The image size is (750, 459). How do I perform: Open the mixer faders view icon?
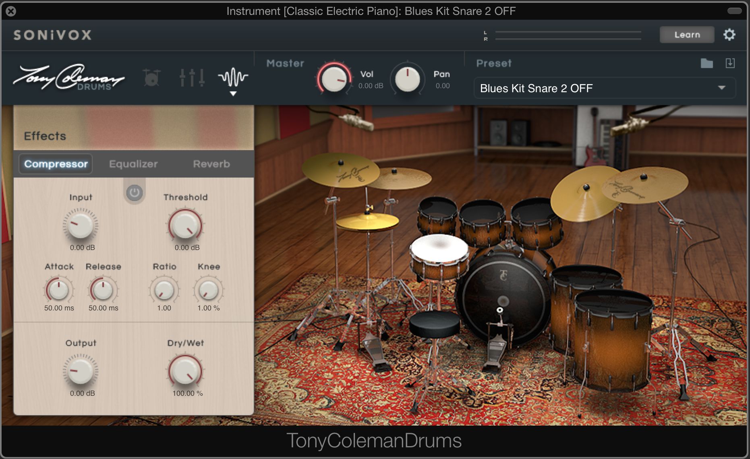pos(192,77)
